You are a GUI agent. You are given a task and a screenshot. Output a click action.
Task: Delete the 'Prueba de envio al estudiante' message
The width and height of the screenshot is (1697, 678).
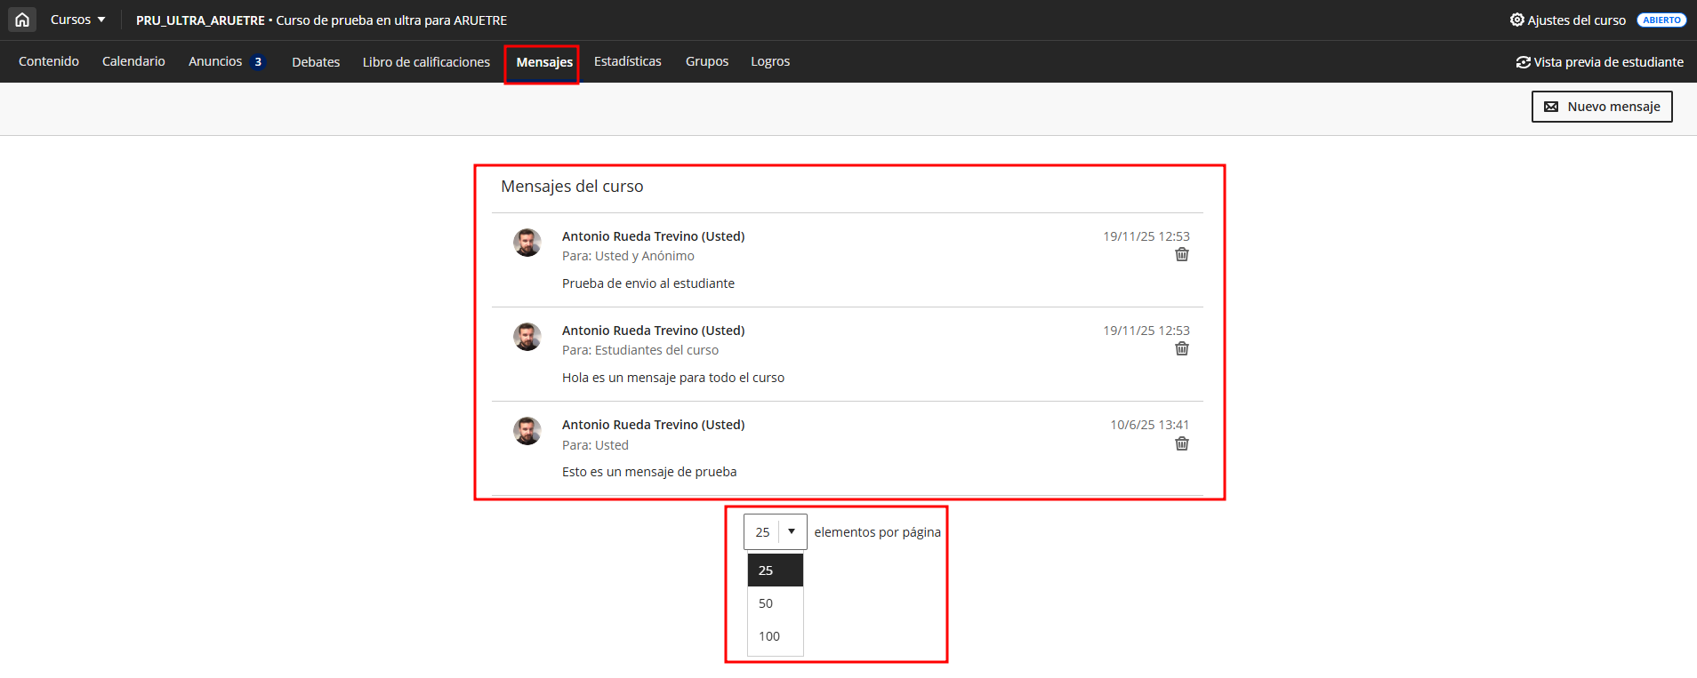(1181, 255)
